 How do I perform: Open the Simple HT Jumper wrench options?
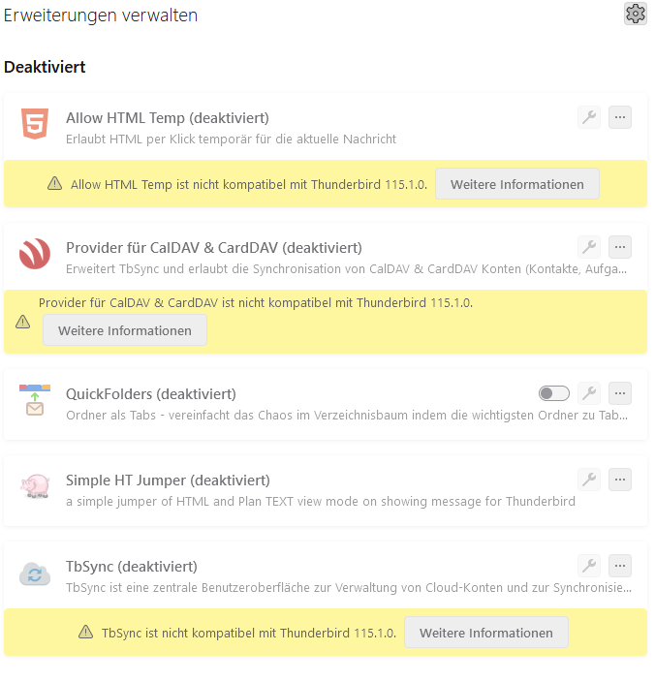589,480
